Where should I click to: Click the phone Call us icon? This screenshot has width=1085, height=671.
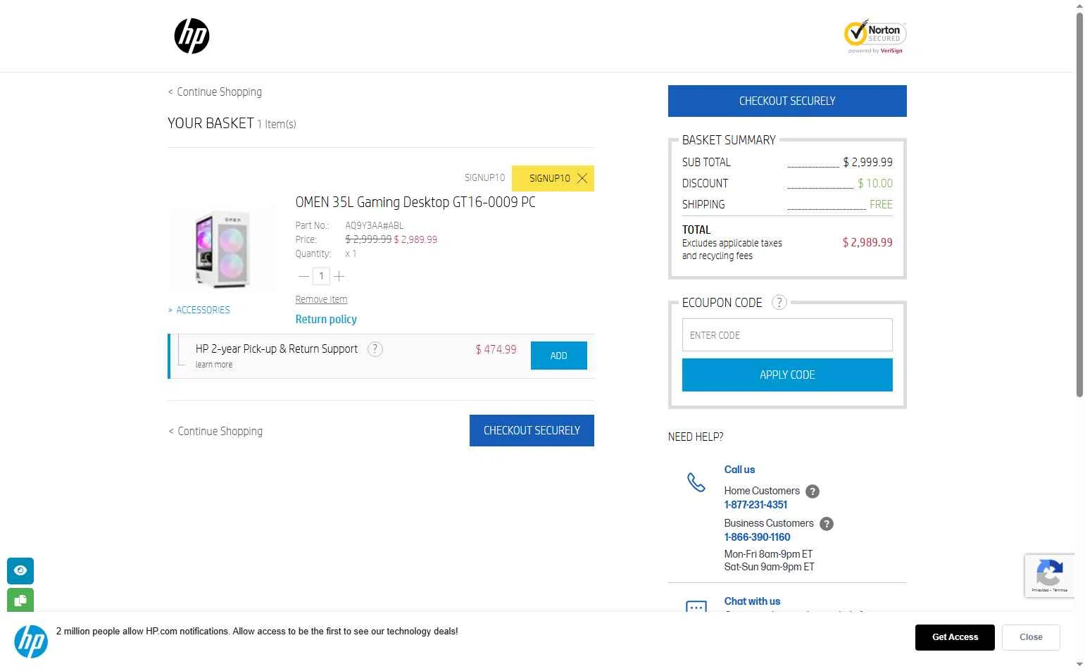pyautogui.click(x=696, y=482)
